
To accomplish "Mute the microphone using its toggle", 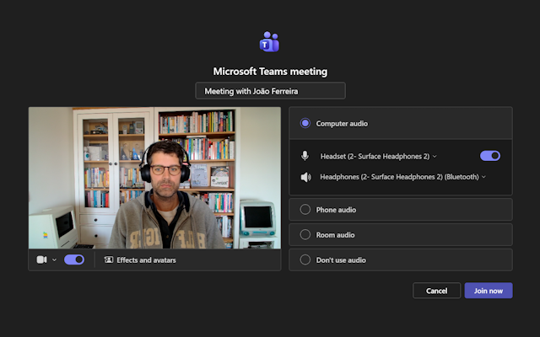I will coord(489,156).
